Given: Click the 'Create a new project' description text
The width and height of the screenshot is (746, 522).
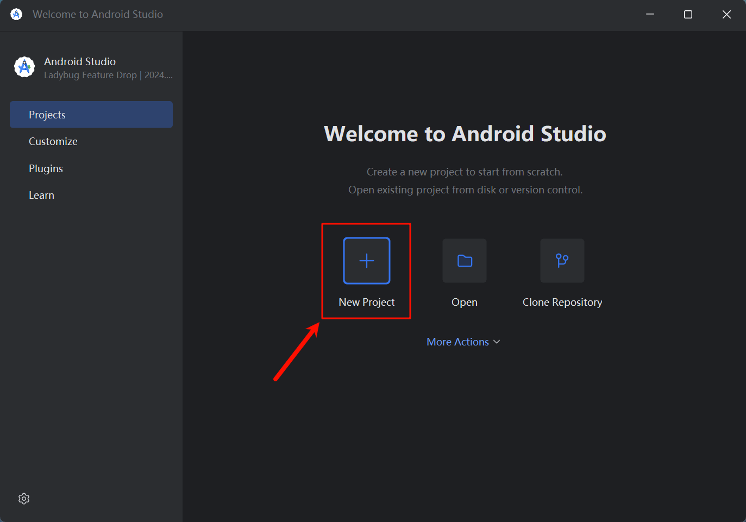Looking at the screenshot, I should point(465,172).
